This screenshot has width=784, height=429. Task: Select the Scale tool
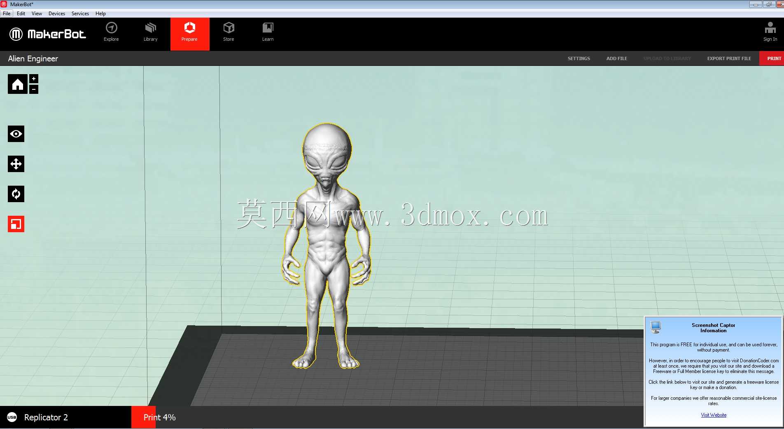(16, 224)
